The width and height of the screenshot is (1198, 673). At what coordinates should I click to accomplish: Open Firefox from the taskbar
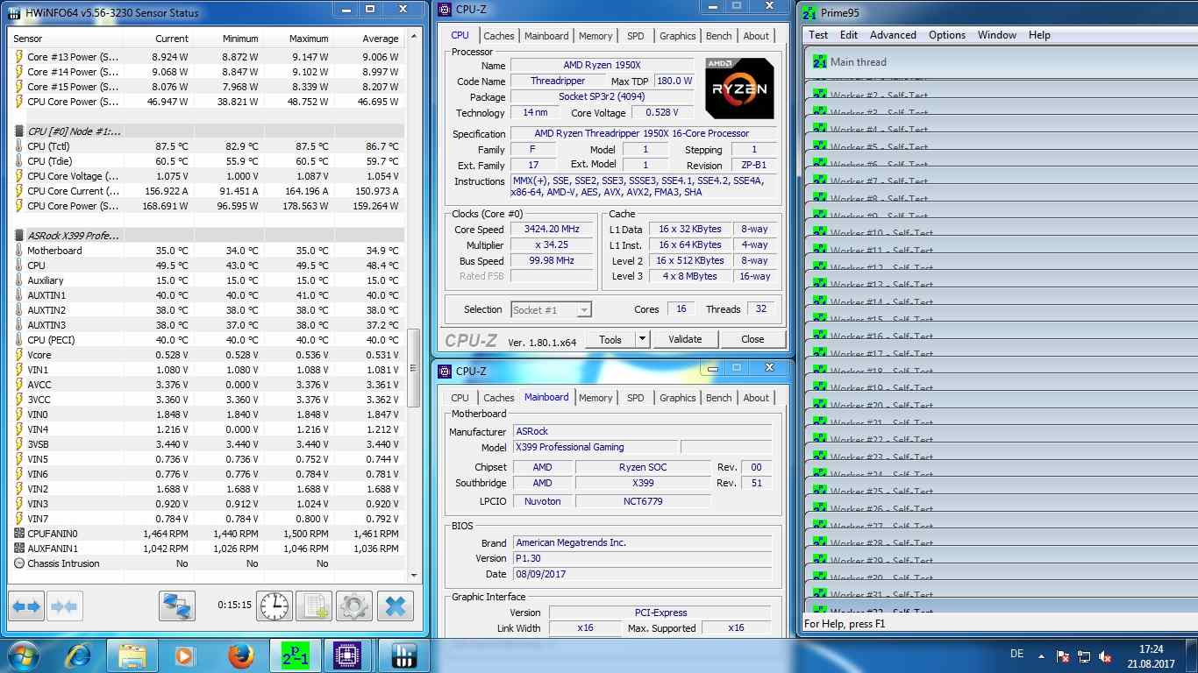(x=240, y=655)
